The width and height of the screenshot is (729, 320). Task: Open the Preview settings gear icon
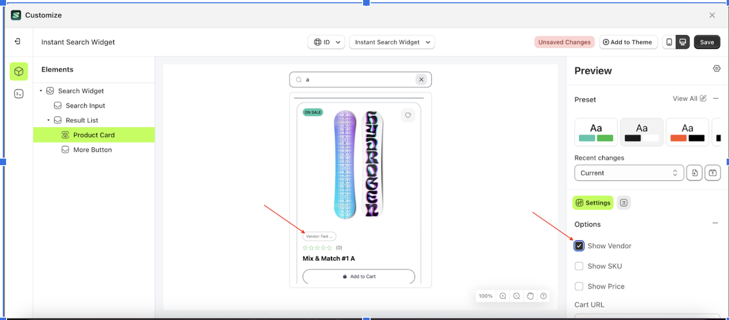(x=716, y=68)
